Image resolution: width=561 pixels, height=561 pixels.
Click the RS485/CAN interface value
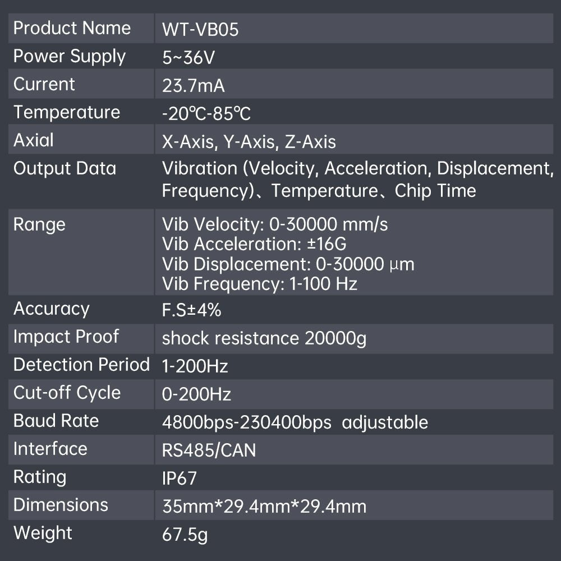pyautogui.click(x=209, y=450)
